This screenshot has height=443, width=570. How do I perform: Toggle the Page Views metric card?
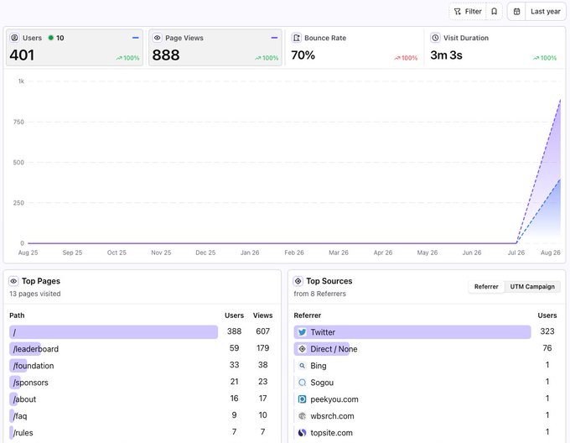(x=215, y=48)
